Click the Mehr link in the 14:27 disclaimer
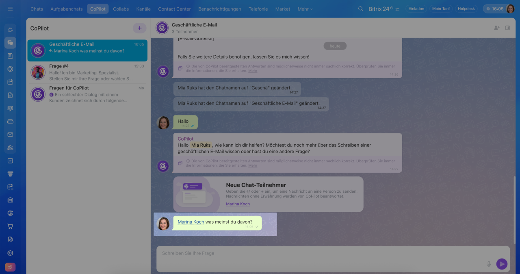 (253, 165)
